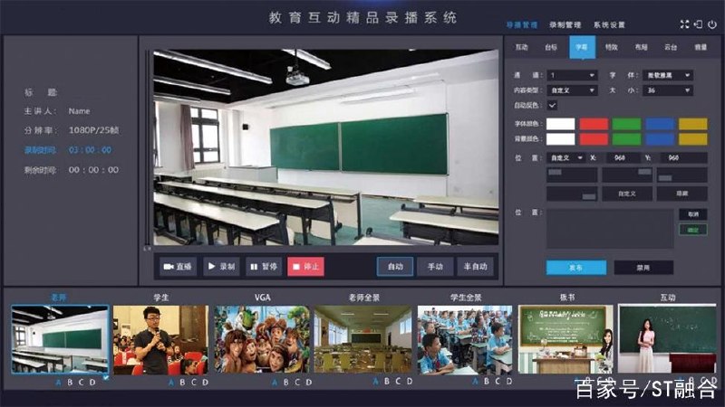Select top-left subtitle position preset
The height and width of the screenshot is (407, 725).
pos(572,175)
